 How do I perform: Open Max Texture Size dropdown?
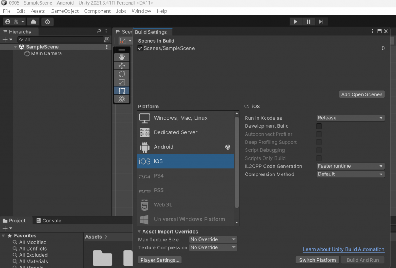213,239
